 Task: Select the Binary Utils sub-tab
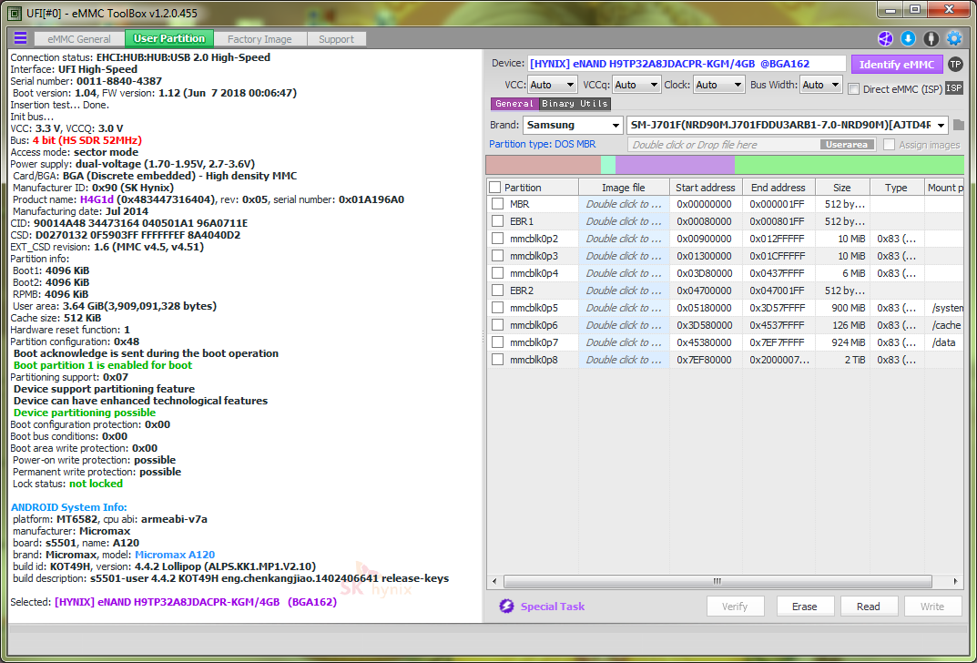pyautogui.click(x=575, y=104)
